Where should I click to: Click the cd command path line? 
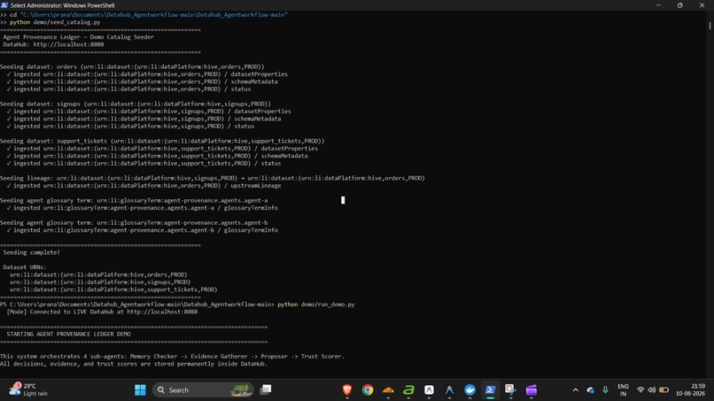tap(144, 14)
